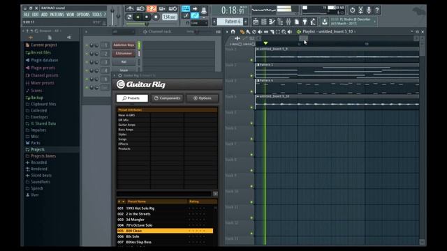Click the microphone one-click recording icon
The image size is (447, 251).
(369, 10)
